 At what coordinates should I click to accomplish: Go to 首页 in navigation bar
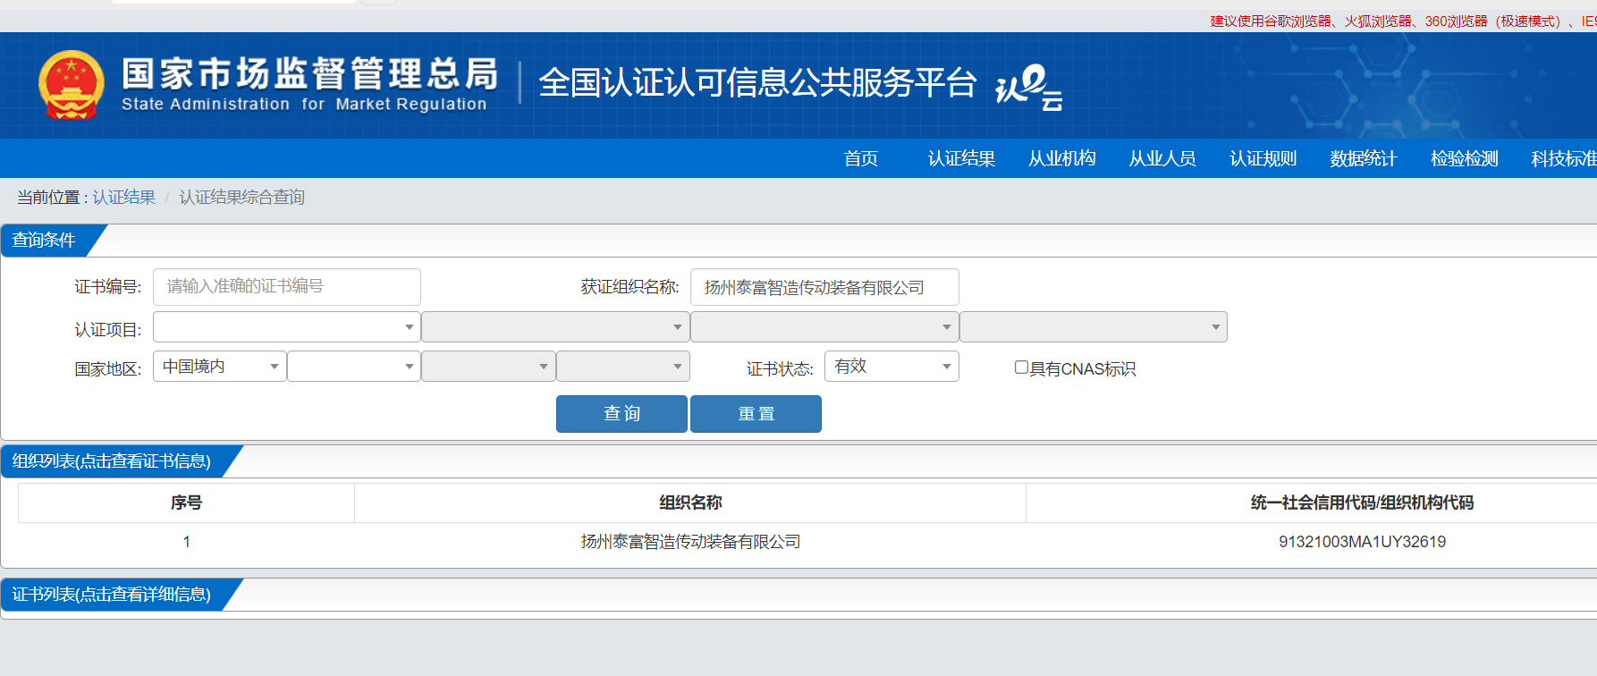click(861, 158)
